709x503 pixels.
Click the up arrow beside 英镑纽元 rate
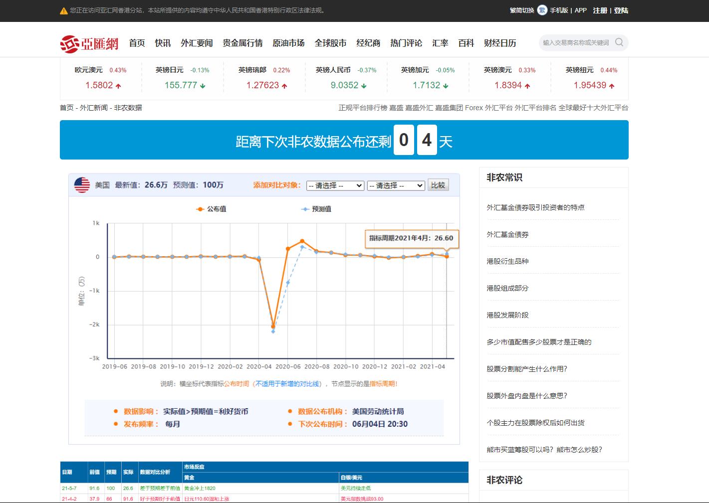612,86
